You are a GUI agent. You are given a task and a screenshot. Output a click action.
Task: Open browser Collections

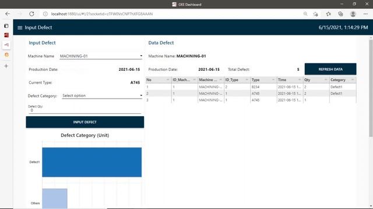click(340, 14)
